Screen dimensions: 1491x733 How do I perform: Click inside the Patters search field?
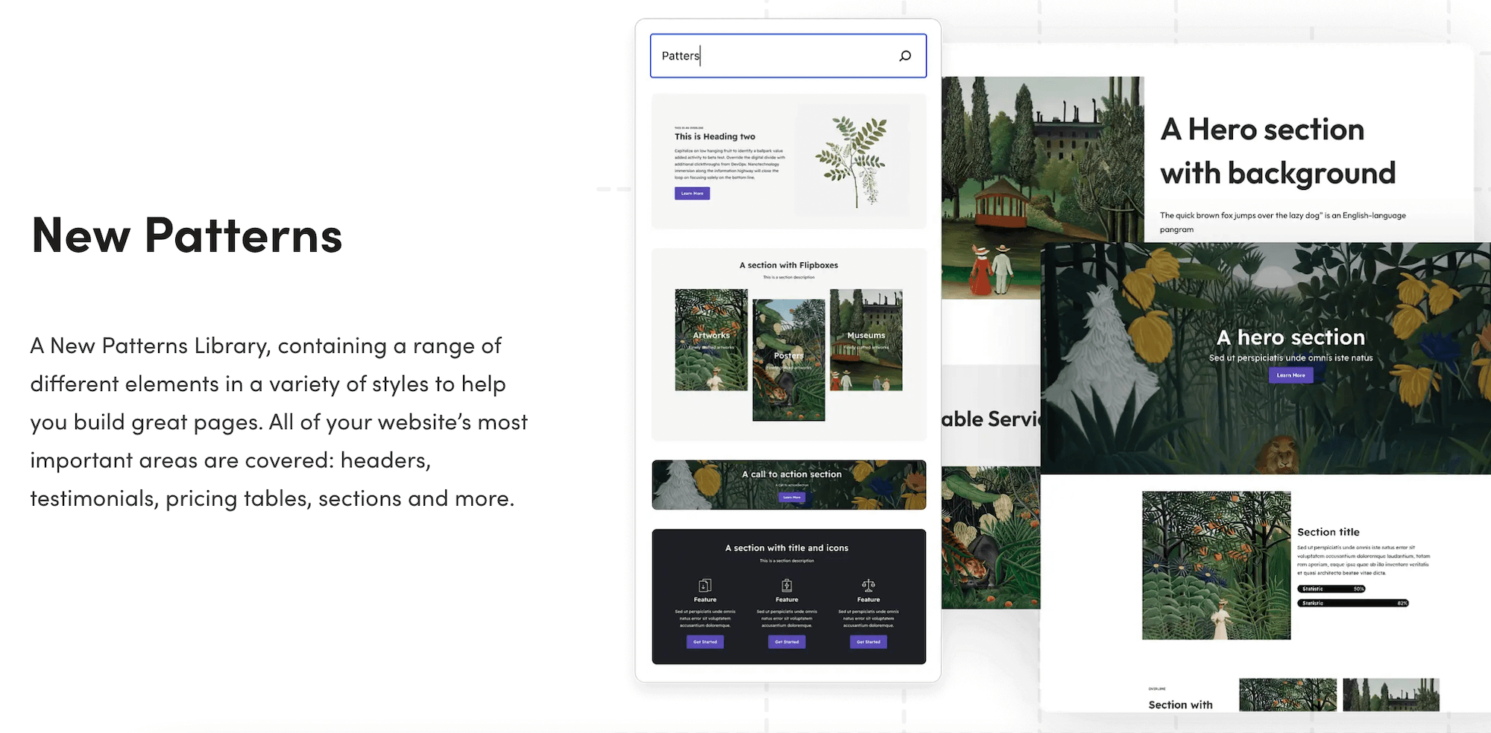(745, 55)
